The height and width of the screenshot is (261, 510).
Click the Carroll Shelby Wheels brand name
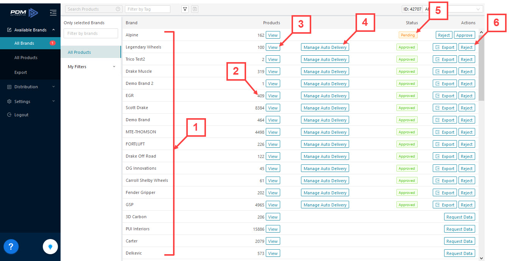pos(147,180)
